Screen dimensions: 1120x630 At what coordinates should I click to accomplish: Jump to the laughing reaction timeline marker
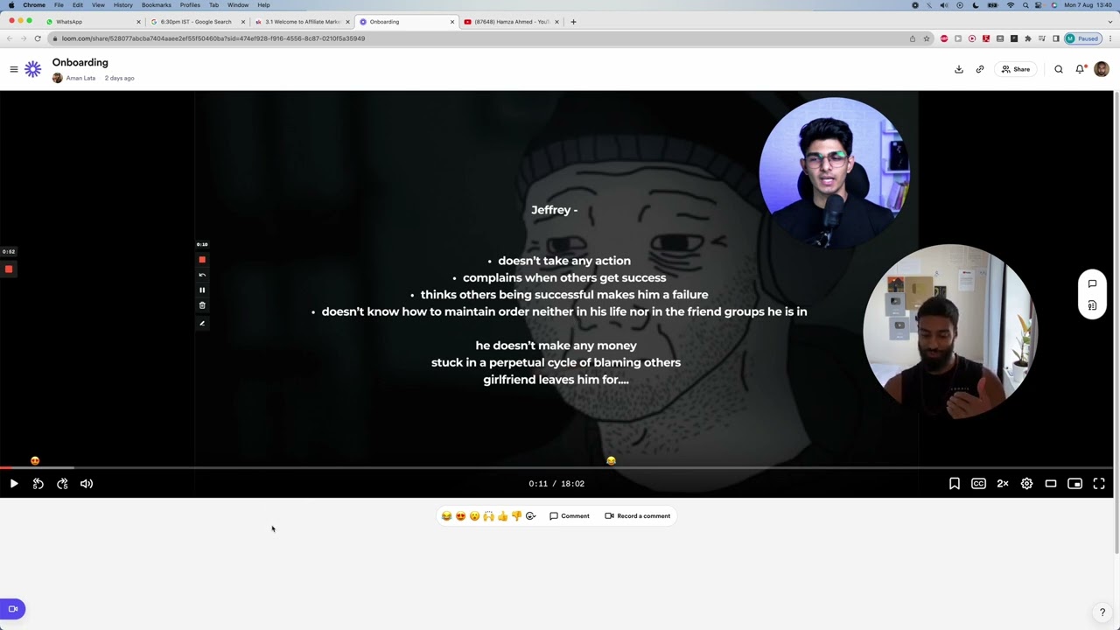click(x=611, y=460)
